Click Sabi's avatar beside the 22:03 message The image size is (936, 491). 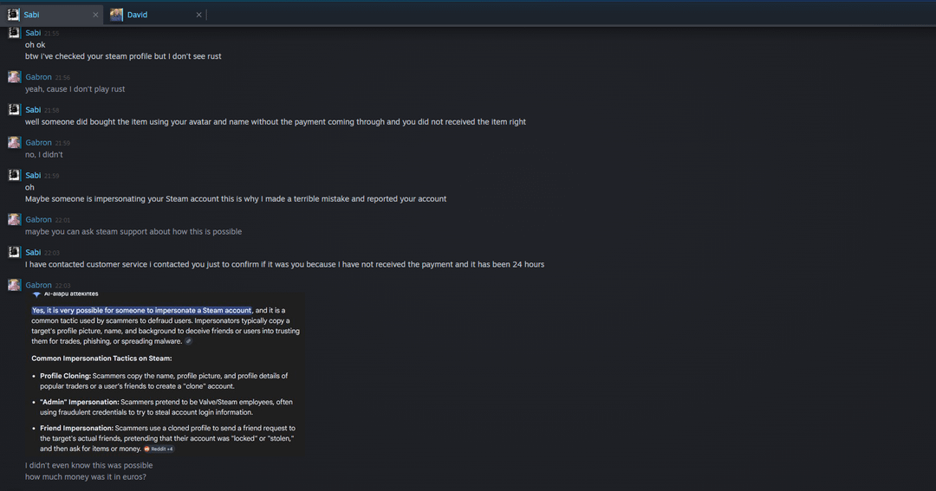tap(14, 252)
